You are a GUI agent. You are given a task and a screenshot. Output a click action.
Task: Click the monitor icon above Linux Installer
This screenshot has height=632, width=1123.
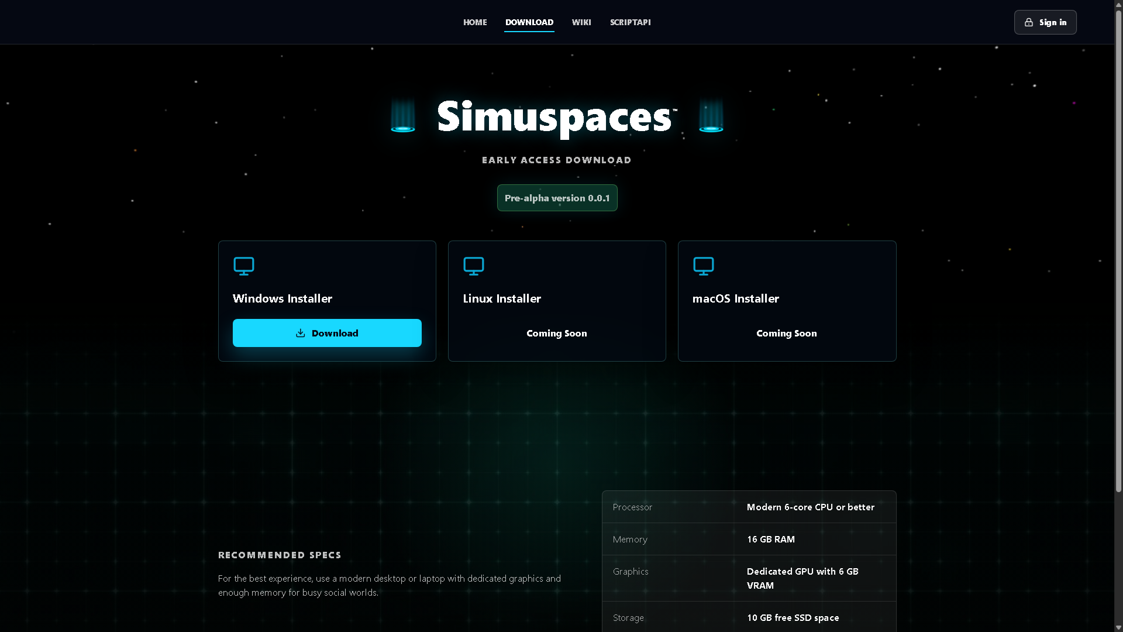click(474, 266)
